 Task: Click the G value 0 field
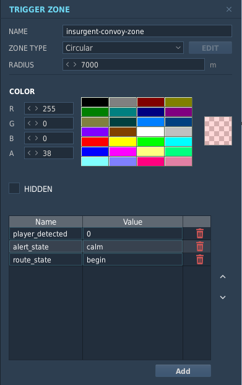[49, 123]
